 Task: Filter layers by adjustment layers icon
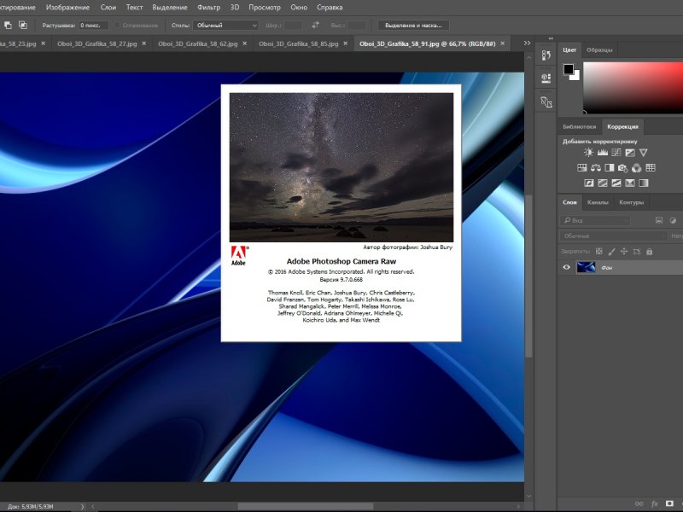(x=673, y=220)
